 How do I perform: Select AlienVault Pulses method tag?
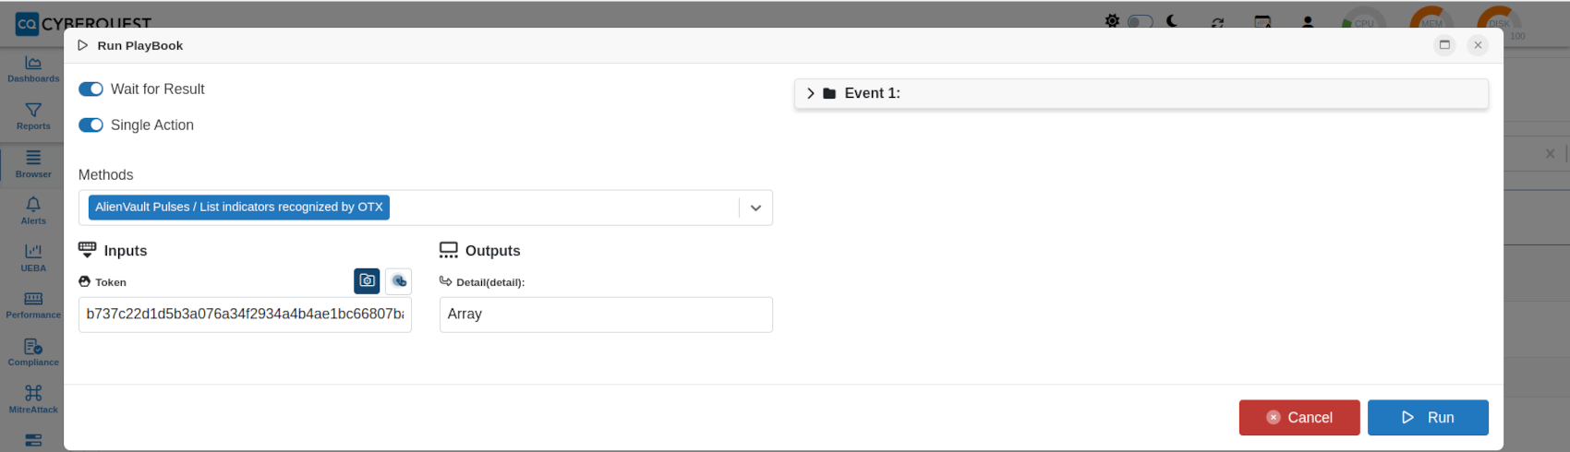[x=239, y=208]
